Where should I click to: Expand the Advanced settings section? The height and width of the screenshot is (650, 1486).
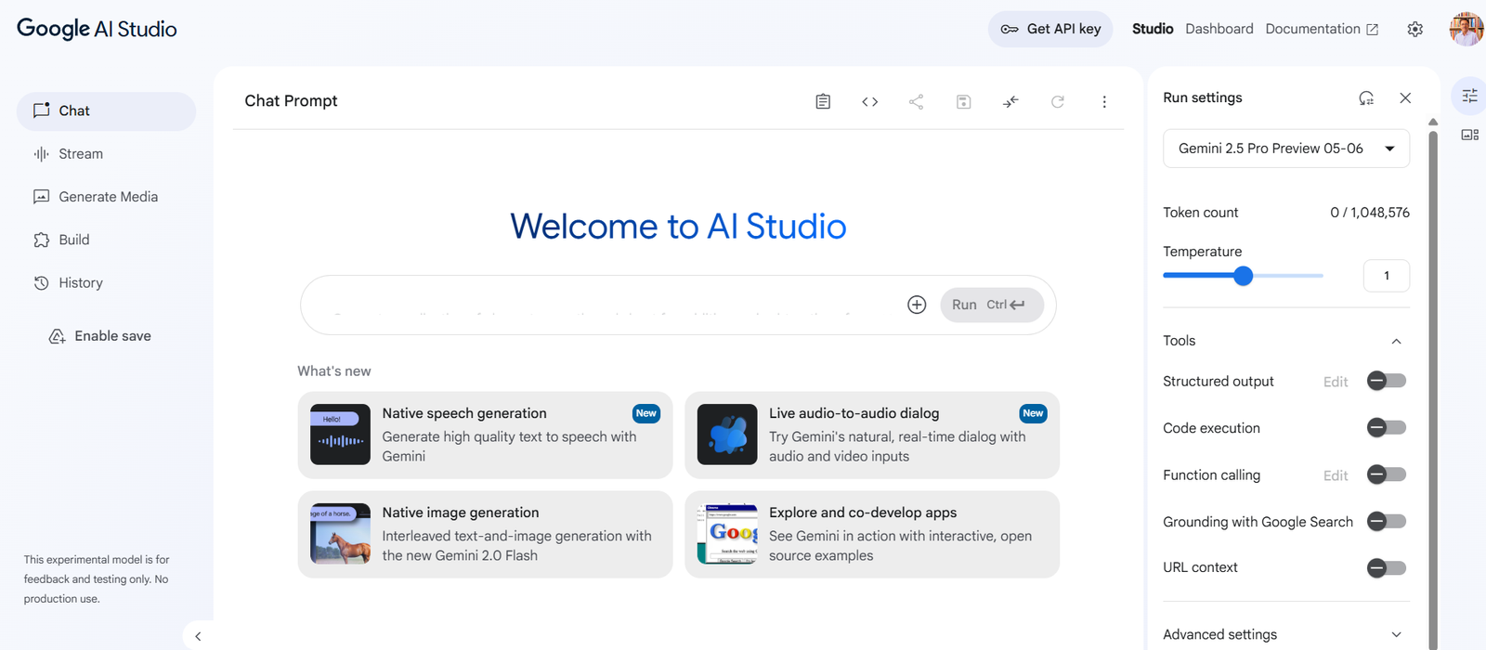[x=1396, y=634]
